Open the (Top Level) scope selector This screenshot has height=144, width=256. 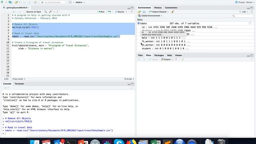click(19, 79)
